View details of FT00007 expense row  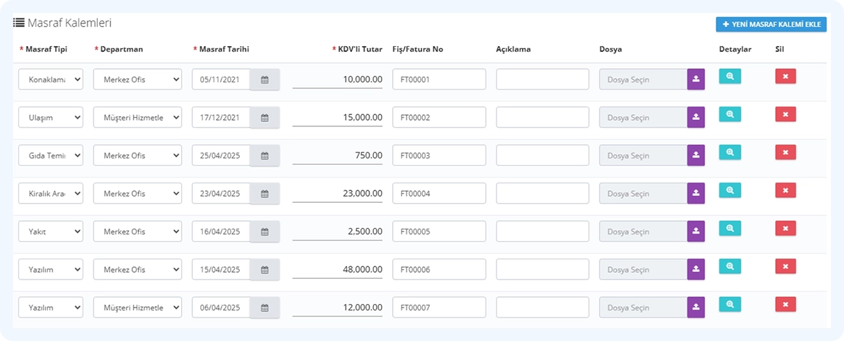click(x=730, y=304)
